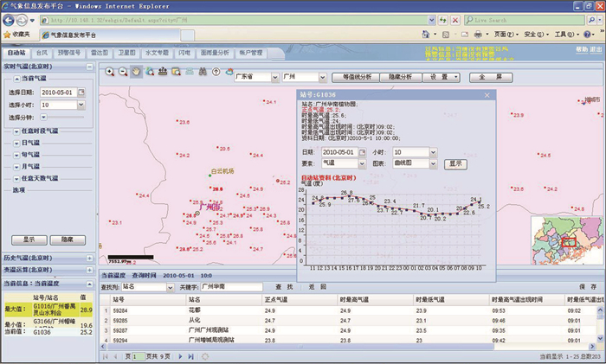606x364 pixels.
Task: Click the binoculars search icon
Action: coord(201,72)
